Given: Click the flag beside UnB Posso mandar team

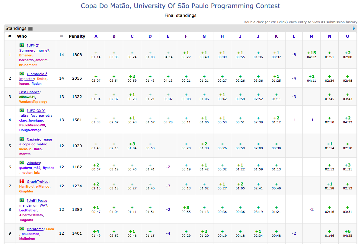Looking at the screenshot, I should (22, 200).
